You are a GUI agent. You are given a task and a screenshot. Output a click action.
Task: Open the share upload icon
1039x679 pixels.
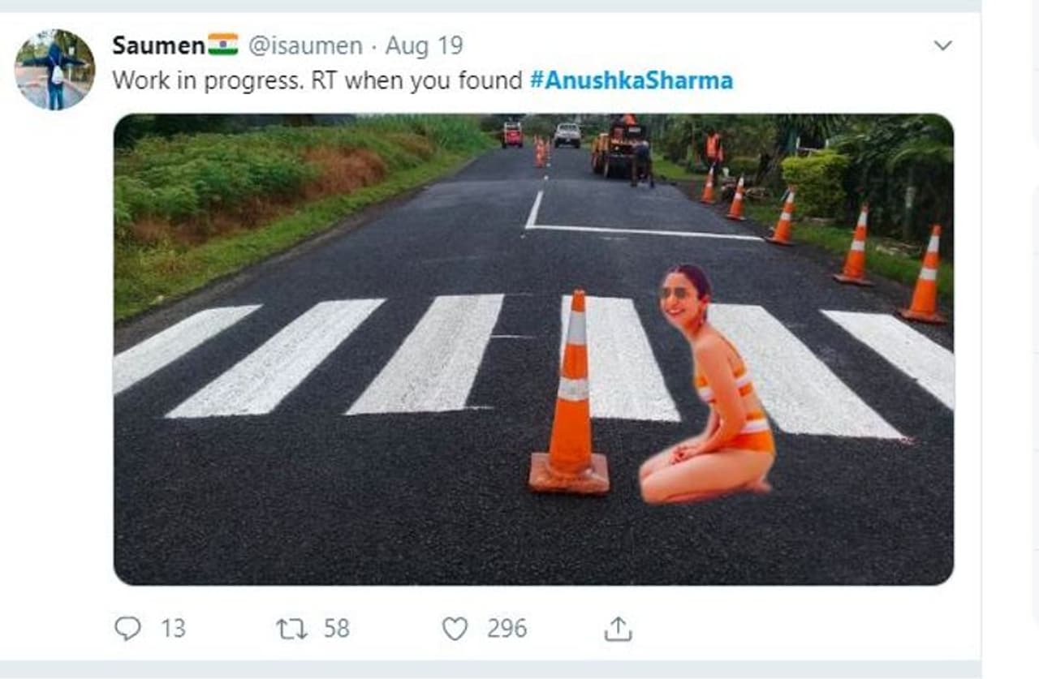(618, 629)
